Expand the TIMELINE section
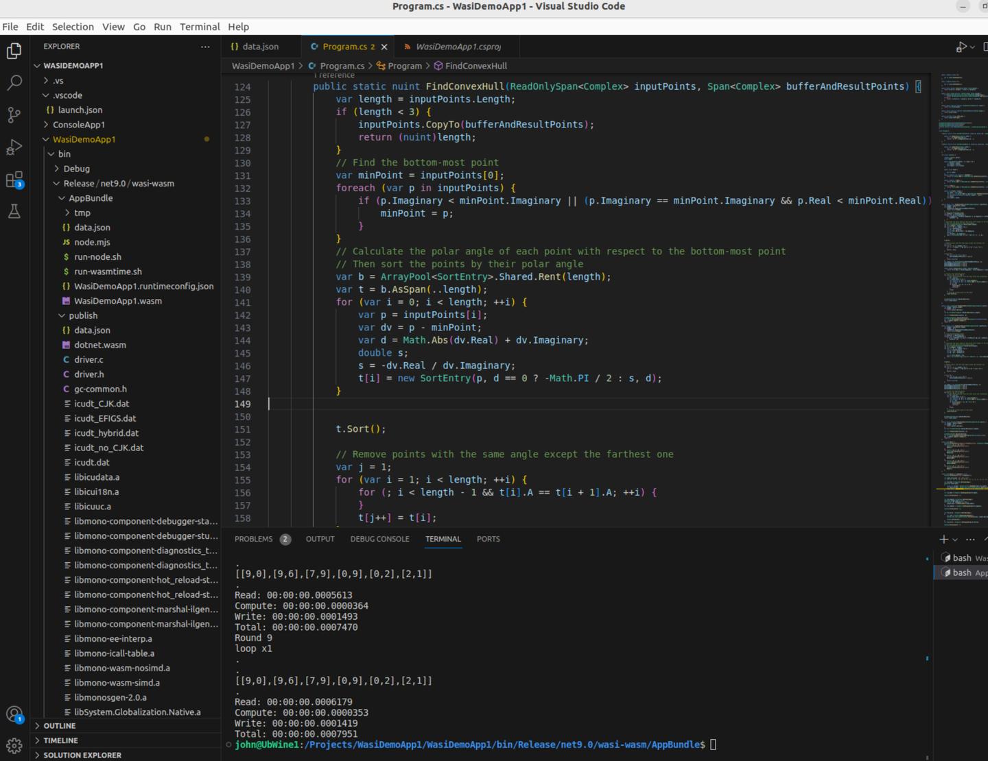The image size is (988, 761). point(60,740)
